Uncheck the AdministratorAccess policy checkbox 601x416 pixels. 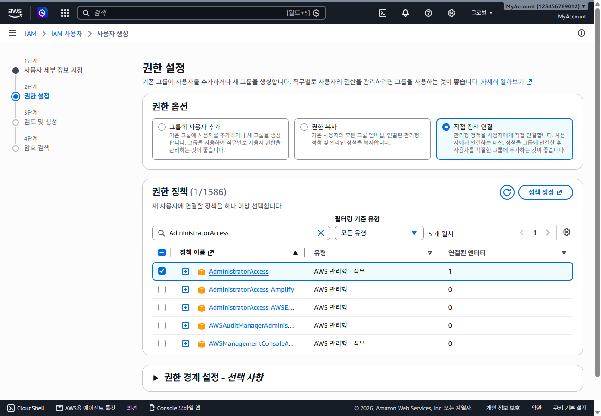click(162, 271)
